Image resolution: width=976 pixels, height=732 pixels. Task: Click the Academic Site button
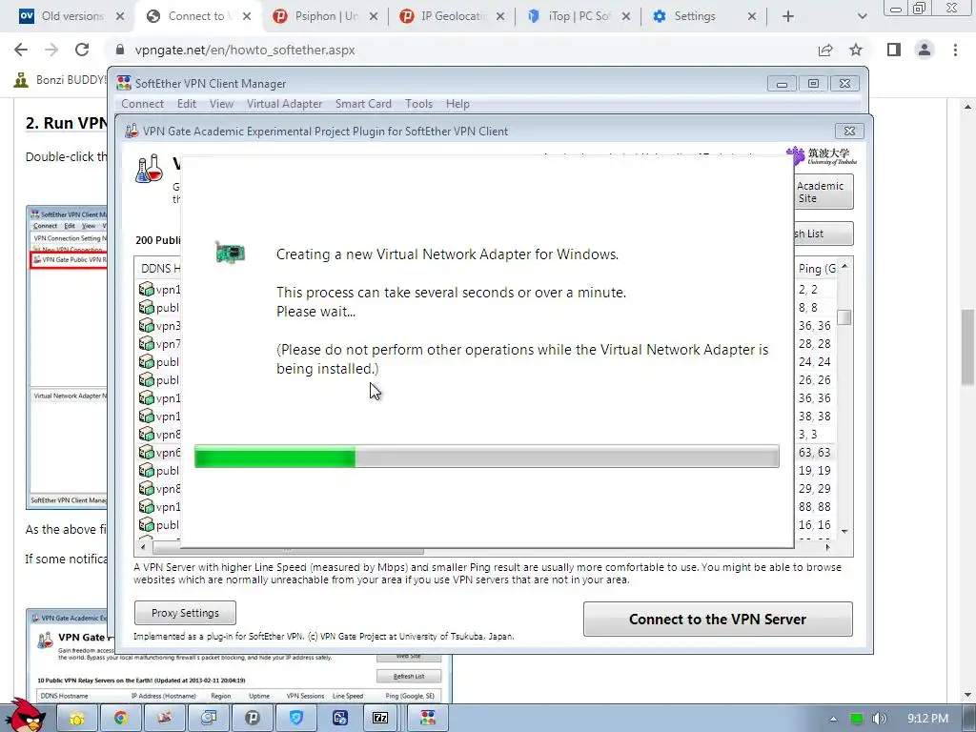point(823,192)
